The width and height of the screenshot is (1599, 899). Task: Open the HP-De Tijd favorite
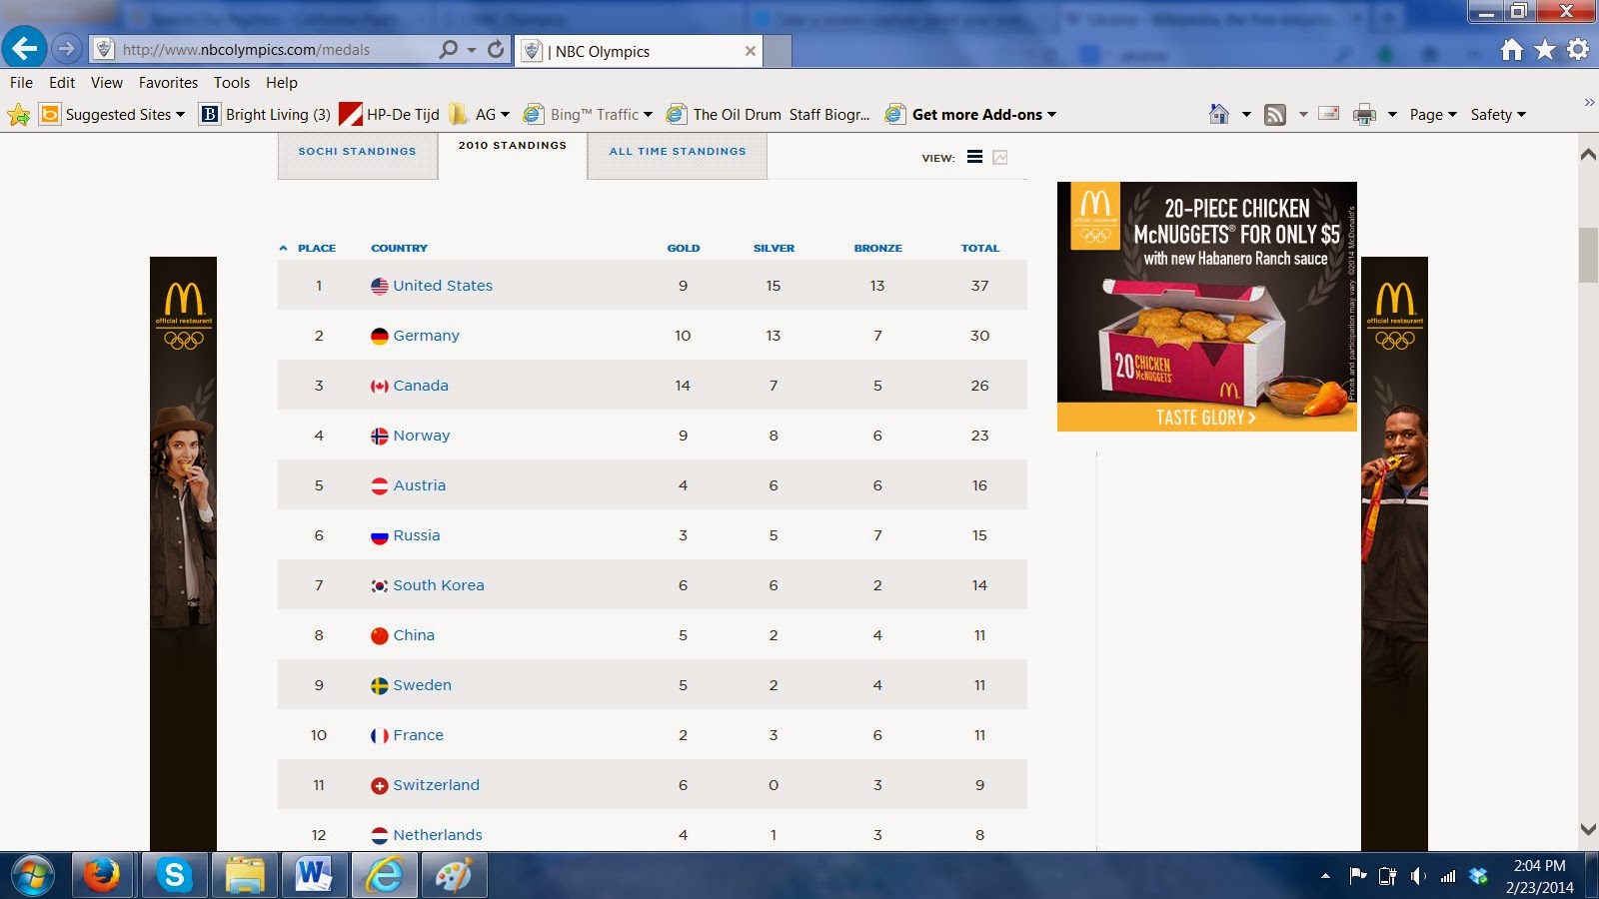(x=390, y=115)
